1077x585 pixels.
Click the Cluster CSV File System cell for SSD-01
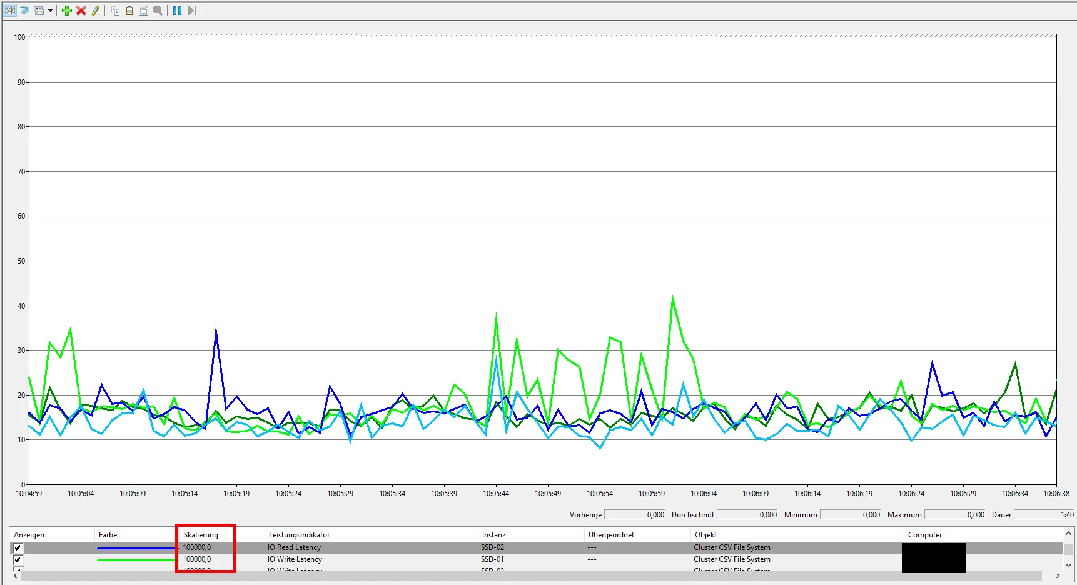click(x=732, y=559)
